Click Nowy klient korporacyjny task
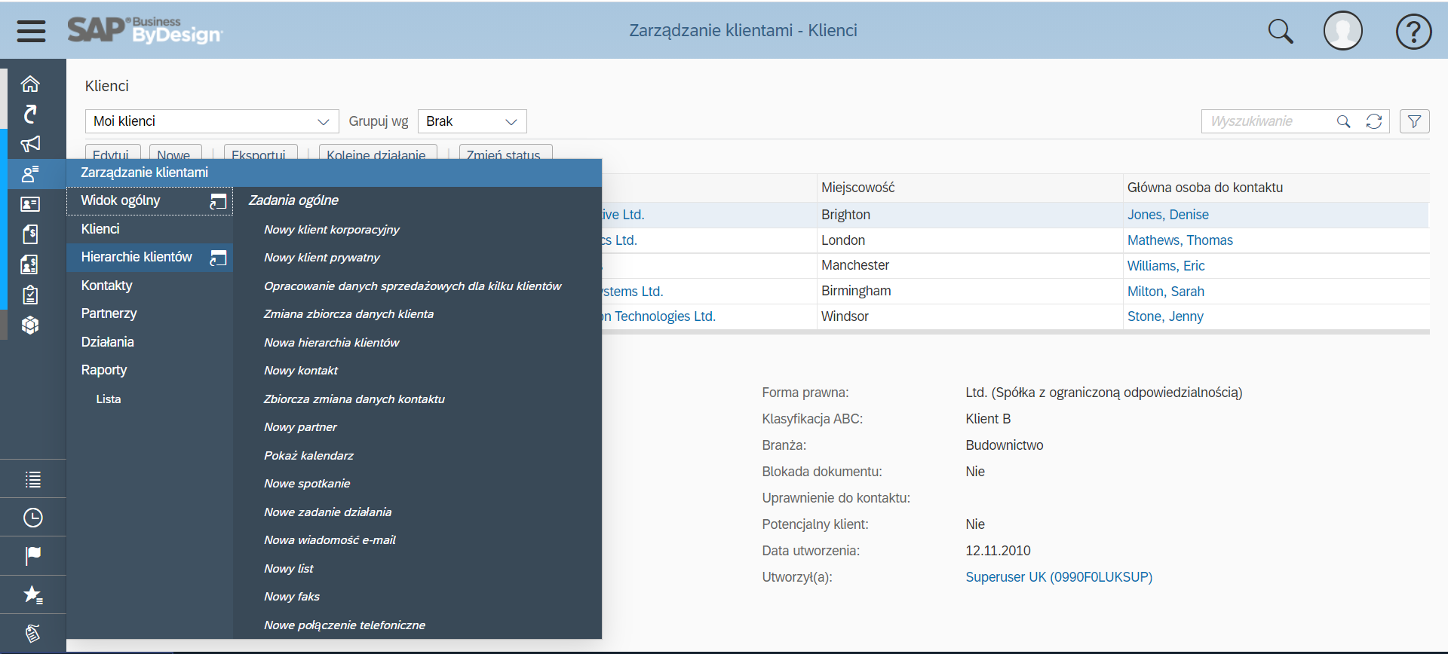This screenshot has height=654, width=1448. click(x=332, y=230)
